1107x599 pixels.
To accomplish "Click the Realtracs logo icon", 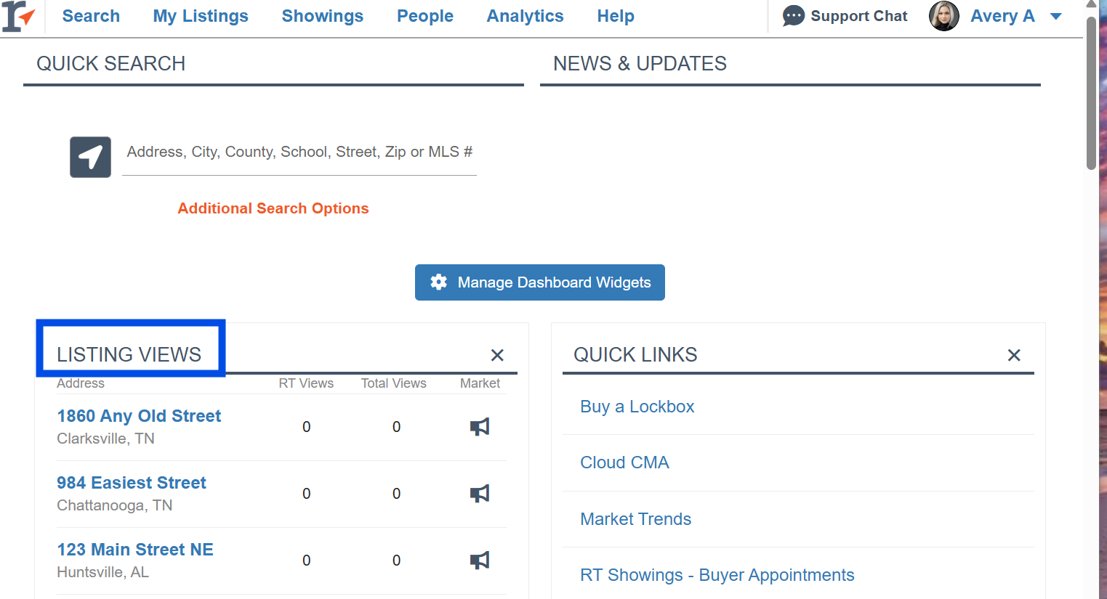I will (18, 16).
